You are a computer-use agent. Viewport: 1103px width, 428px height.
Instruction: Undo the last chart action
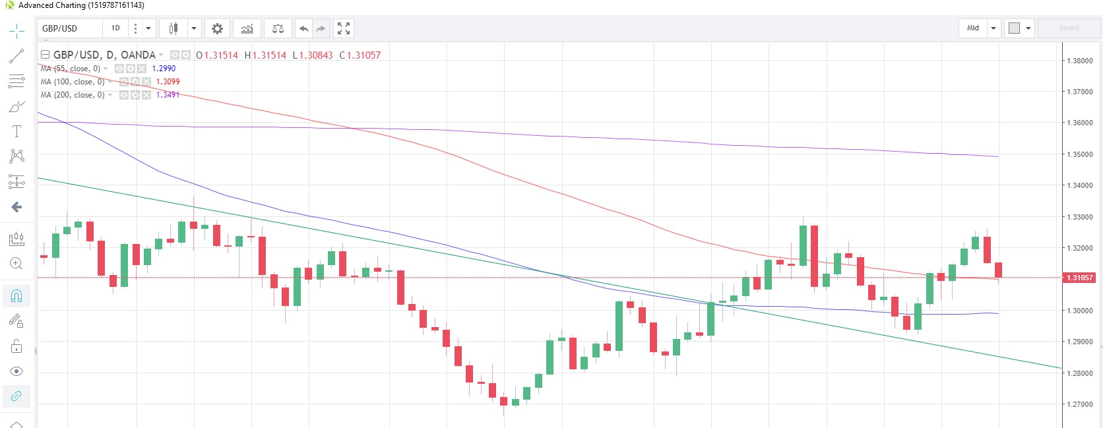click(303, 28)
